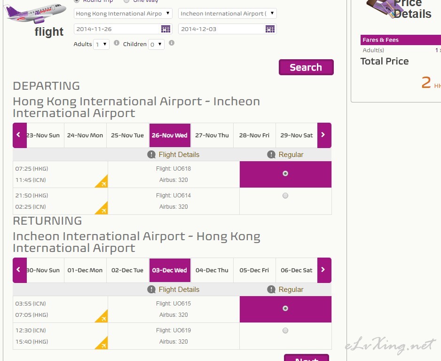This screenshot has width=441, height=361.
Task: Select Regular fare for flight UO615
Action: 285,308
